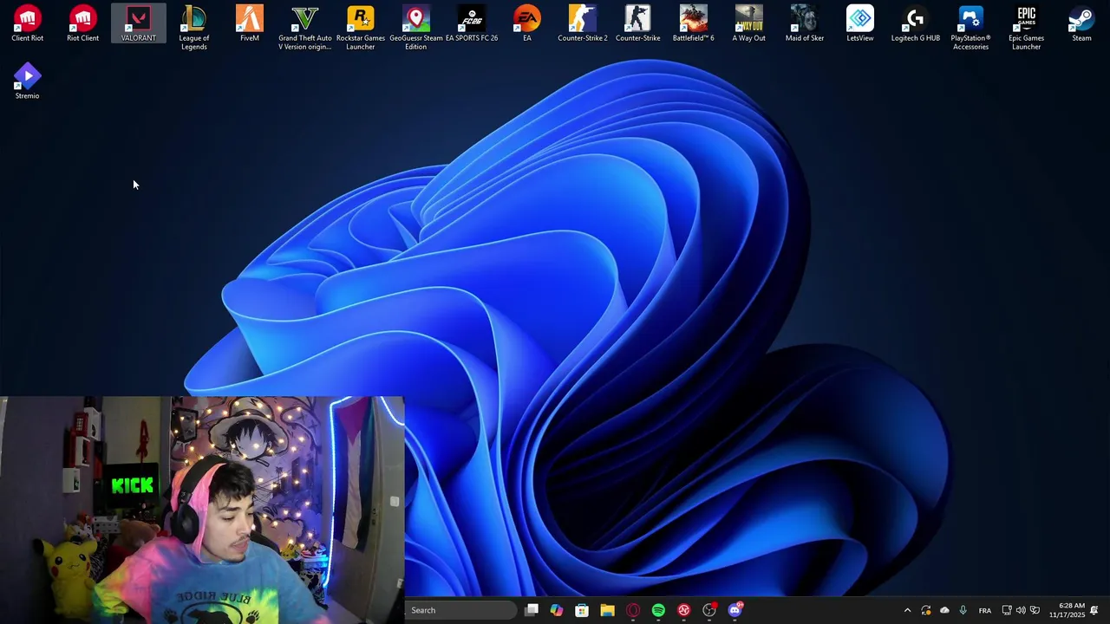Viewport: 1110px width, 624px height.
Task: Open Task View from the taskbar
Action: click(532, 610)
